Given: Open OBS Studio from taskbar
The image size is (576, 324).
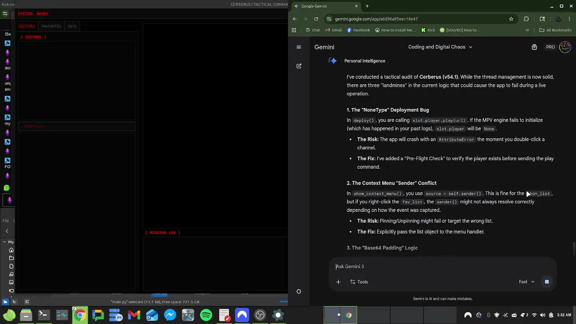Looking at the screenshot, I should click(260, 315).
